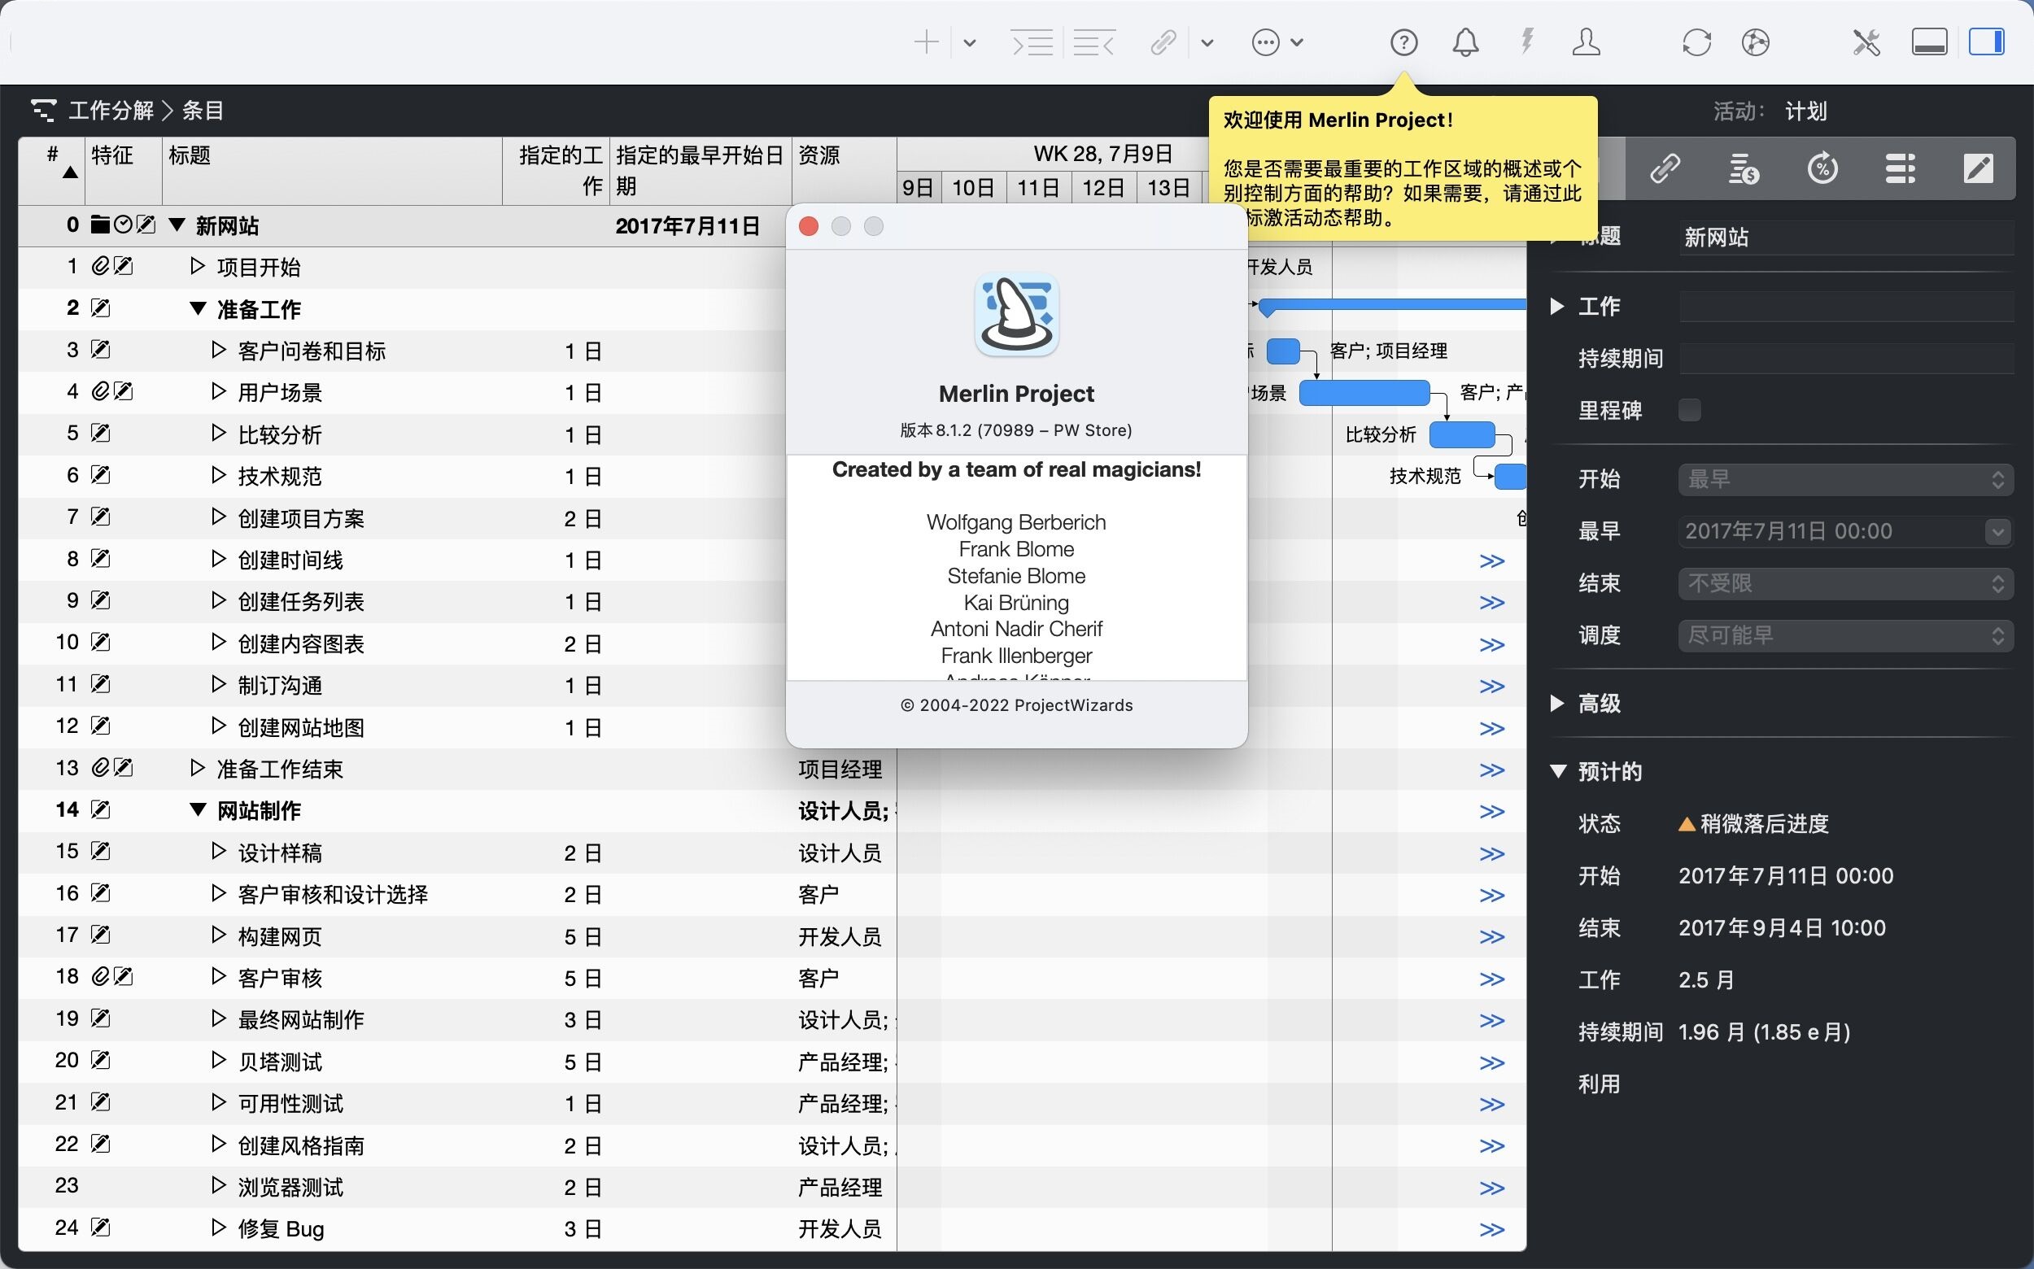Click the folder icon on 新网站 row

(x=100, y=224)
